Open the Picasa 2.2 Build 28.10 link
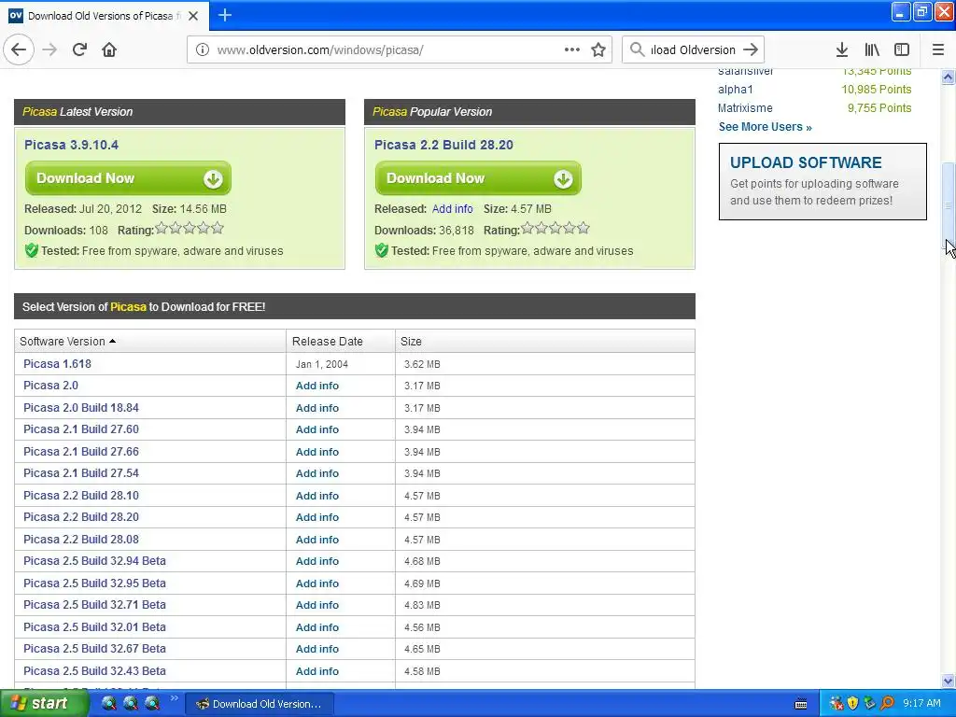956x717 pixels. pyautogui.click(x=81, y=496)
